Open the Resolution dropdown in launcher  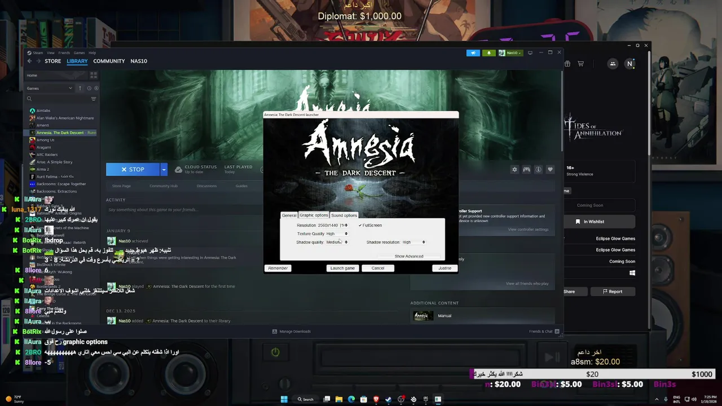pos(333,225)
